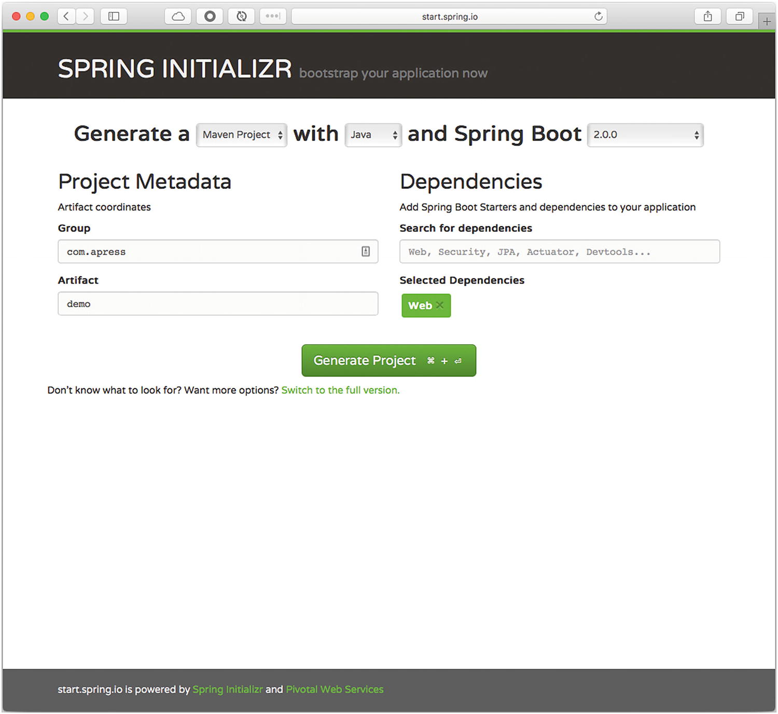Click the start.spring.io address bar
This screenshot has height=714, width=778.
pyautogui.click(x=449, y=17)
